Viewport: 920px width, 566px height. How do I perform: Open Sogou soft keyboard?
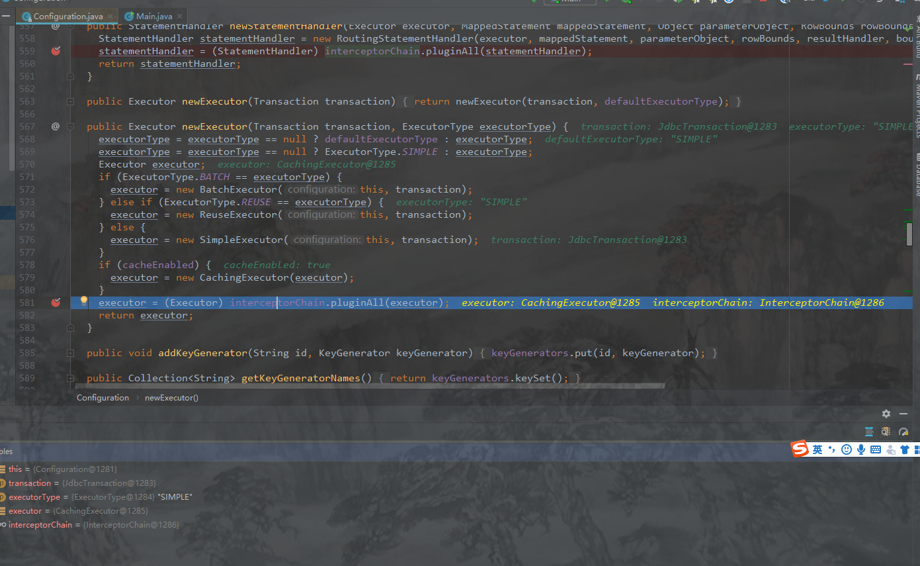click(876, 449)
